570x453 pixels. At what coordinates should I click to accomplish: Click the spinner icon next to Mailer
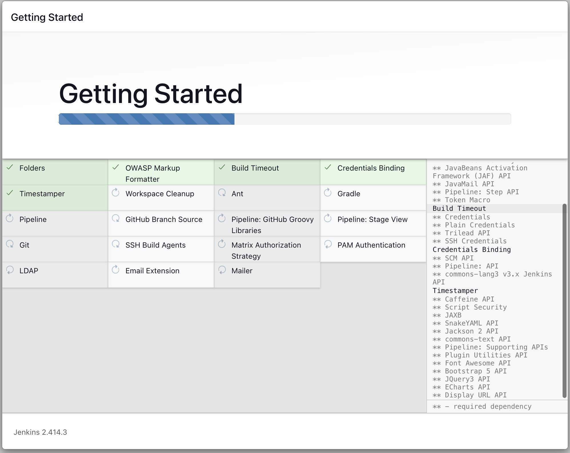[x=222, y=270]
